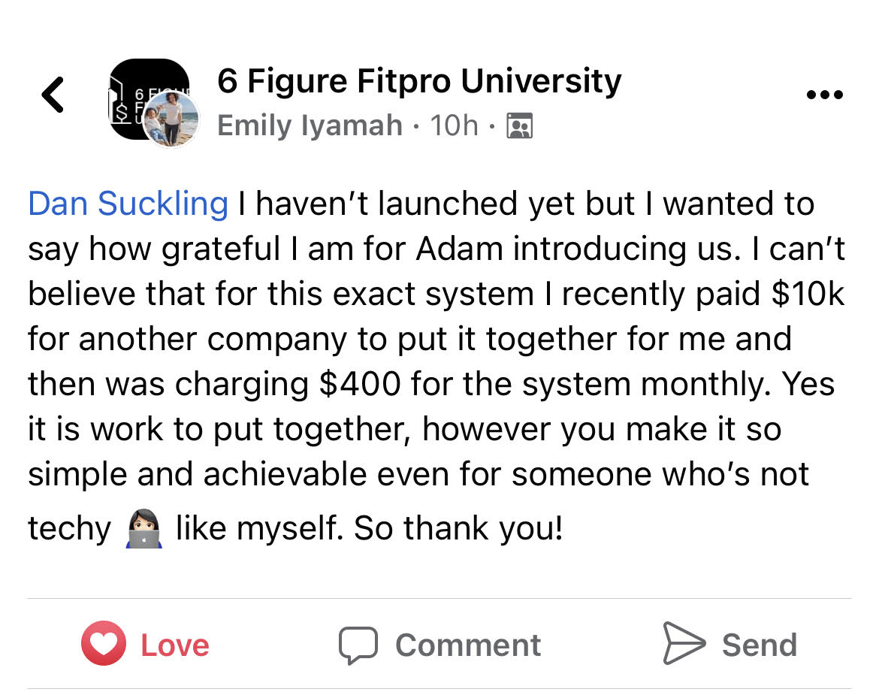
Task: Tap the red Love label
Action: click(175, 645)
